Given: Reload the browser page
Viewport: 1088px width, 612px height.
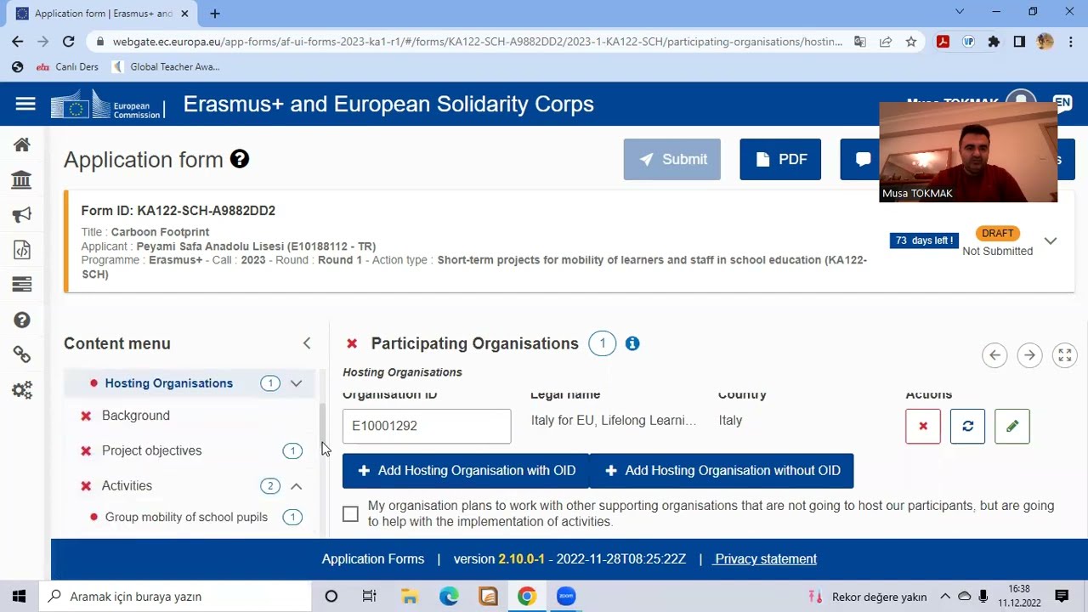Looking at the screenshot, I should coord(68,41).
